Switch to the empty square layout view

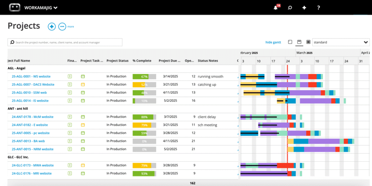pyautogui.click(x=290, y=42)
